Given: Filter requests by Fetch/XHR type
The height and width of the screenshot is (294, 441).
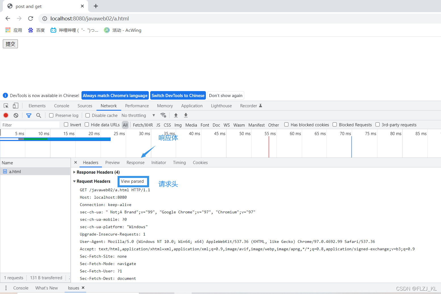Looking at the screenshot, I should tap(143, 125).
